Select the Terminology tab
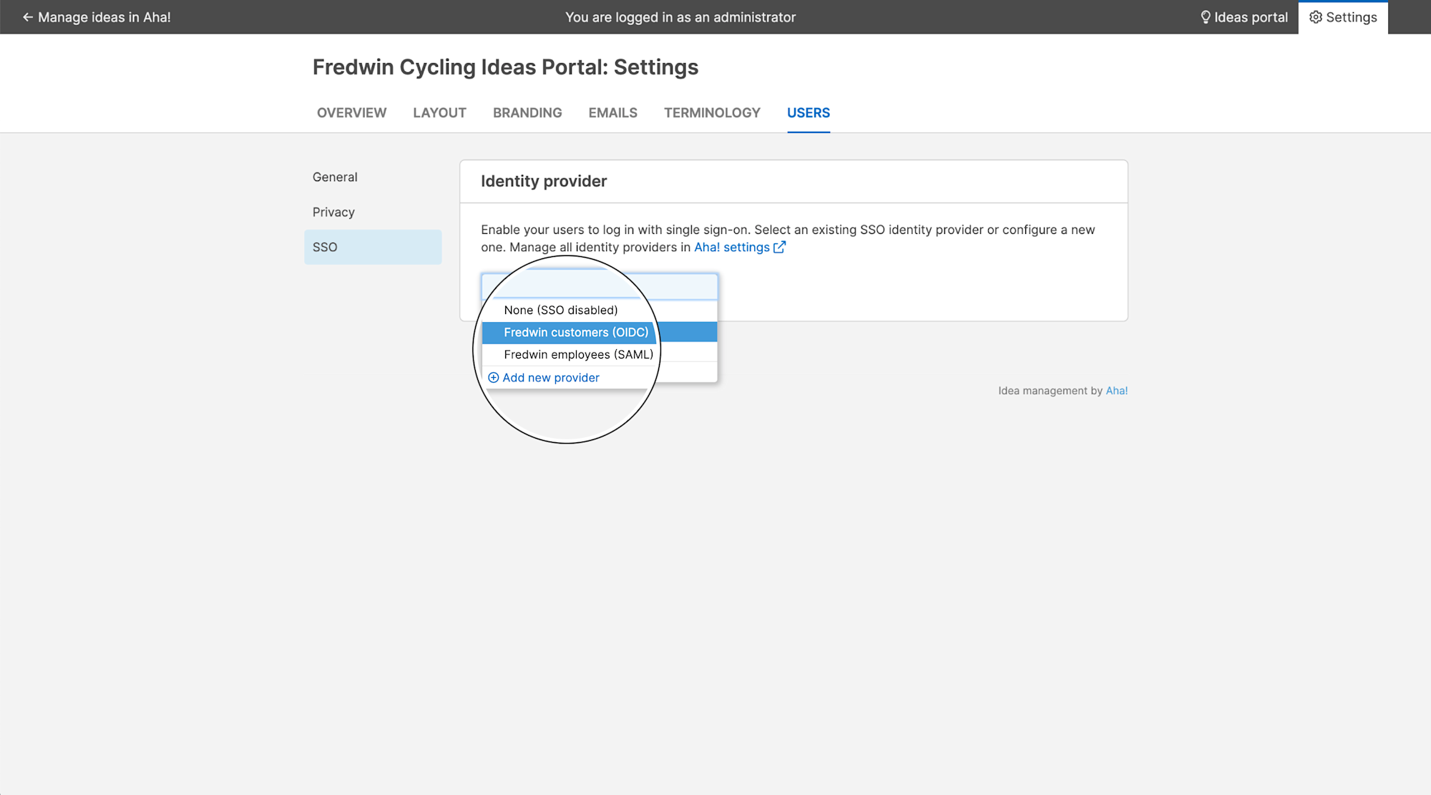 pyautogui.click(x=711, y=113)
